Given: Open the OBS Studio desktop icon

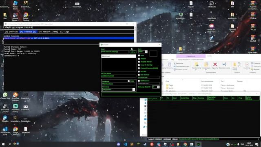Looking at the screenshot, I should 212,4.
